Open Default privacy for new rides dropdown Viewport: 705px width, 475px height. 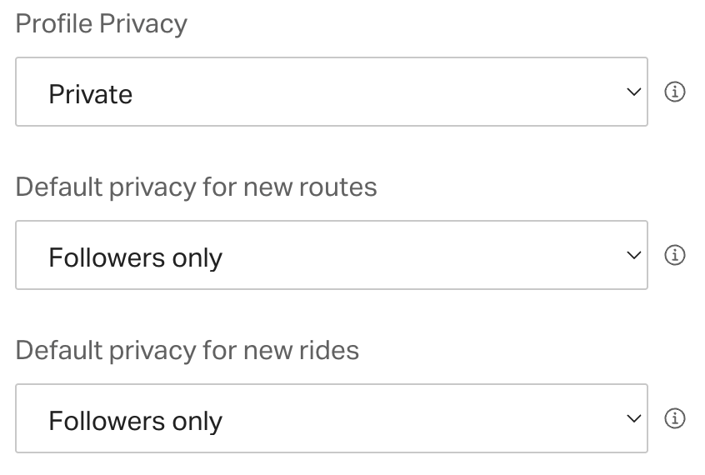pos(332,418)
